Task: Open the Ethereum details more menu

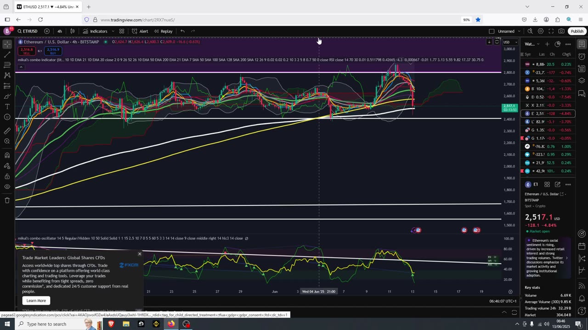Action: tap(568, 185)
